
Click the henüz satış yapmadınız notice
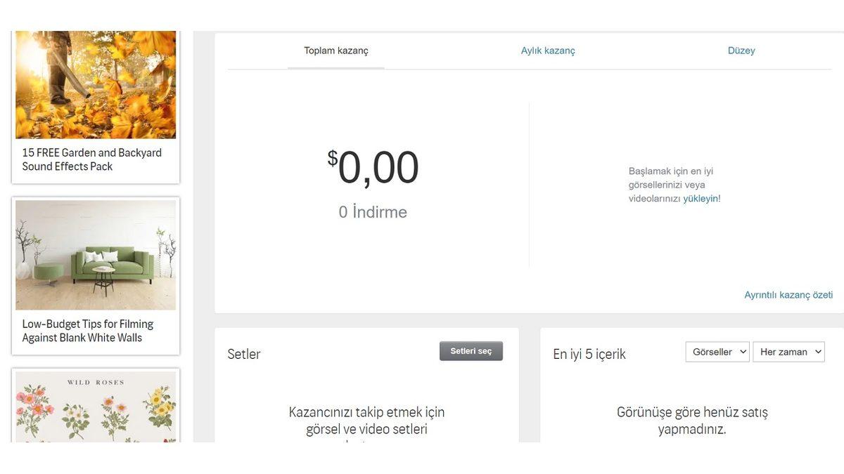point(692,421)
